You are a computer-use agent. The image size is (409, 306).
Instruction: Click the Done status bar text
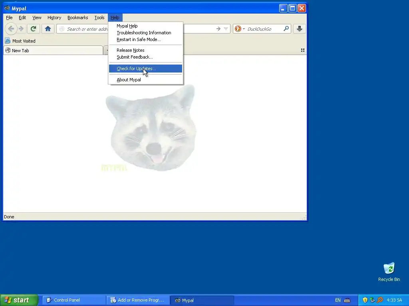coord(9,217)
